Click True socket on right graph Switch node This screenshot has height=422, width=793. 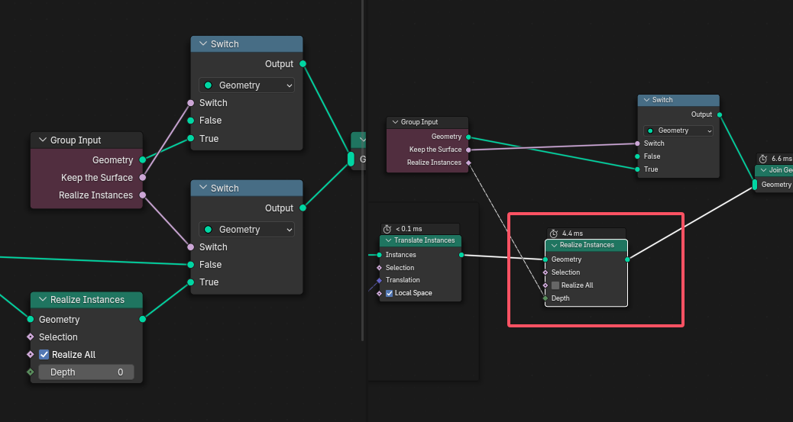click(637, 170)
